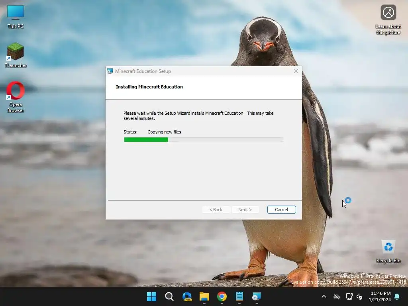Select the Opera Browser desktop shortcut

(16, 97)
